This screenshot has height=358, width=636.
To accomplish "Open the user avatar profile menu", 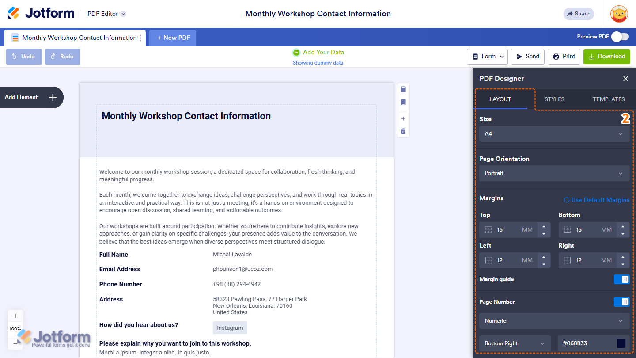I will click(619, 14).
